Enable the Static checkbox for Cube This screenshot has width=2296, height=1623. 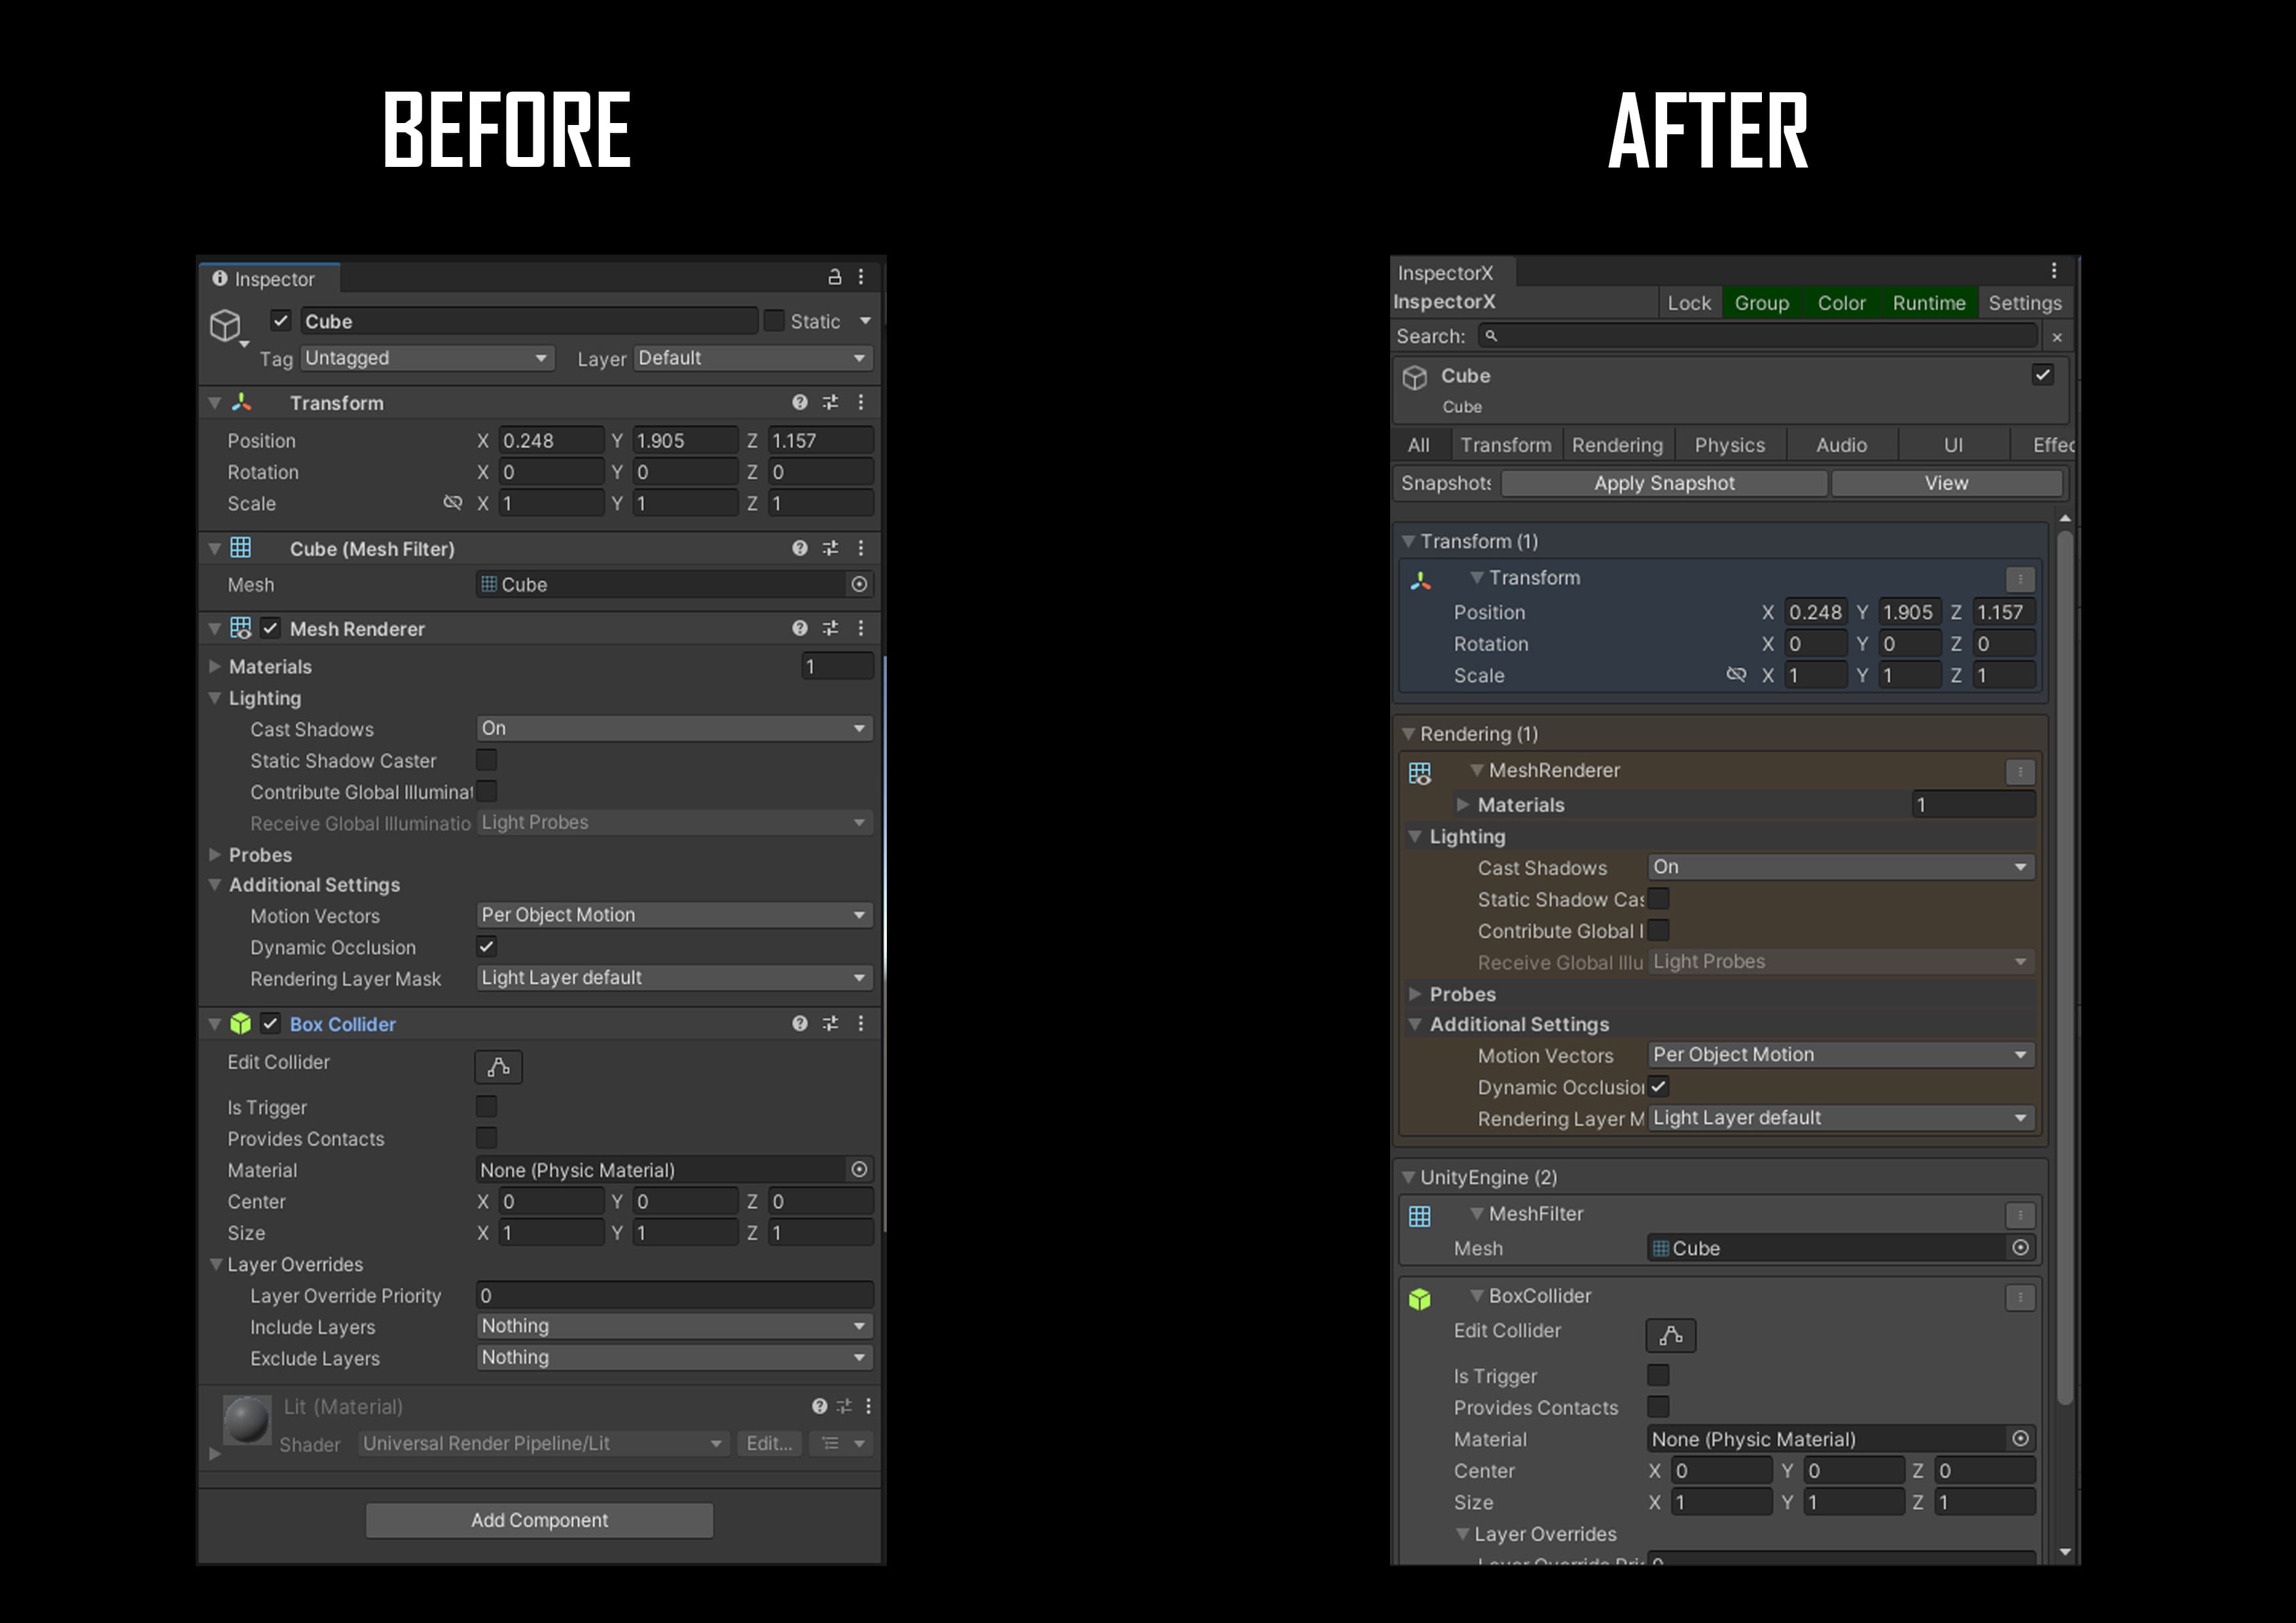(x=776, y=320)
